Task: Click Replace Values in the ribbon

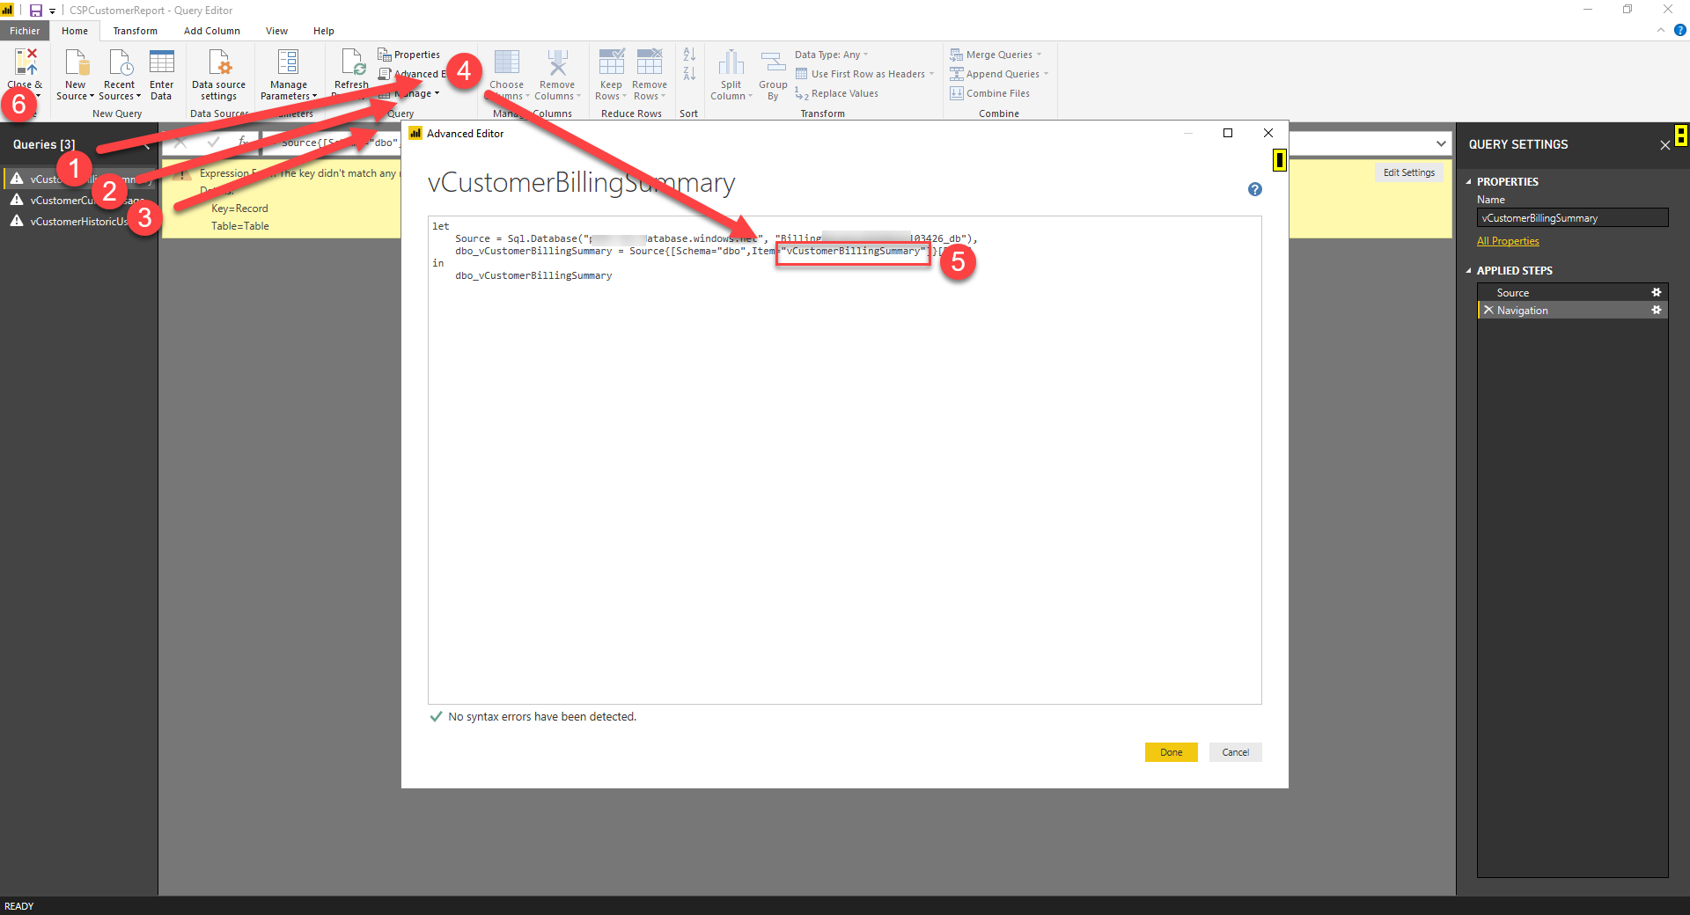Action: coord(837,93)
